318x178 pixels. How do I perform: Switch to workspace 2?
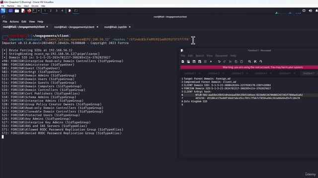[51, 11]
